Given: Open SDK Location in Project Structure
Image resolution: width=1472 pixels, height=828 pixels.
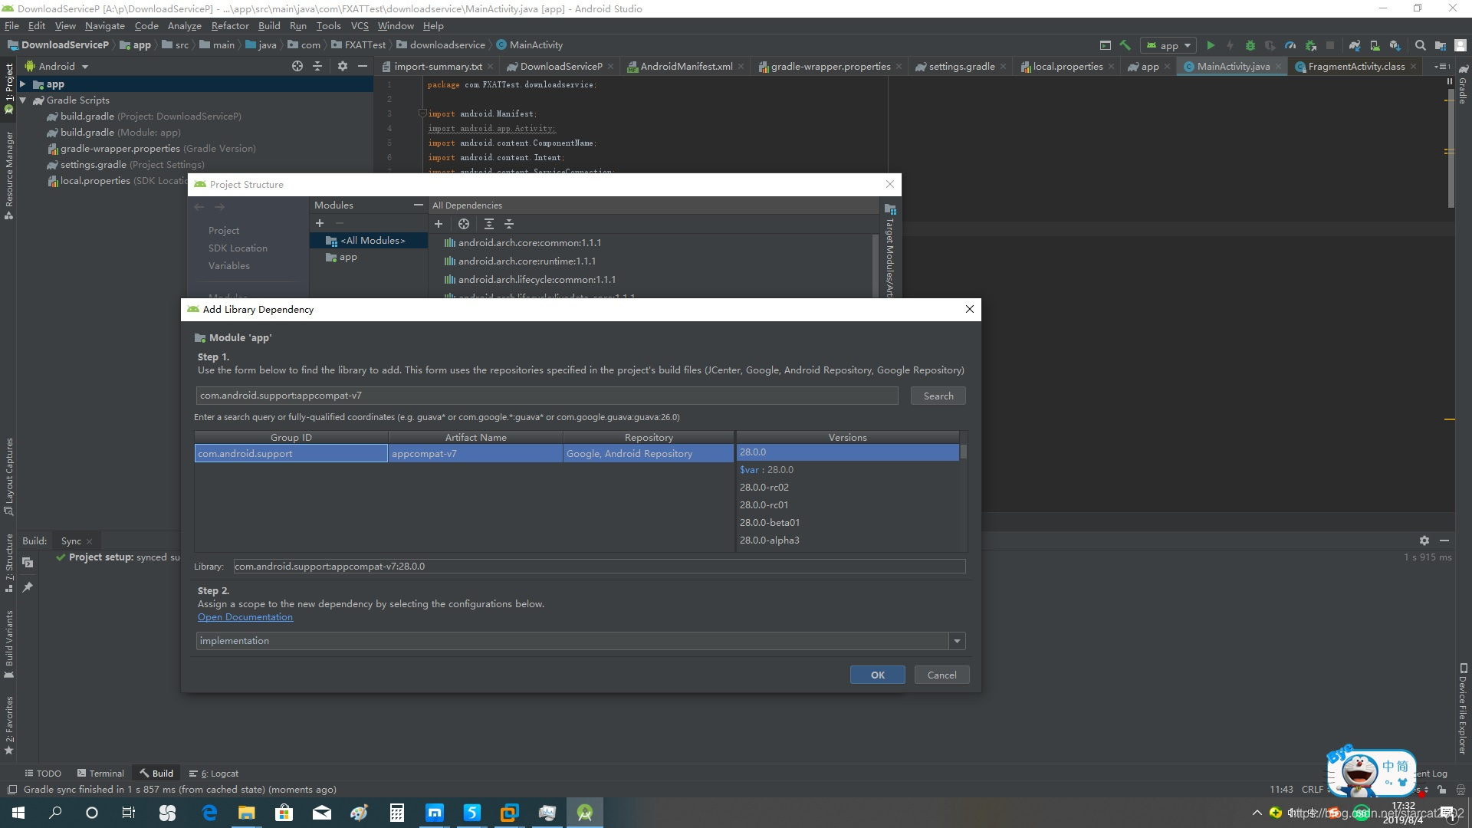Looking at the screenshot, I should tap(238, 248).
